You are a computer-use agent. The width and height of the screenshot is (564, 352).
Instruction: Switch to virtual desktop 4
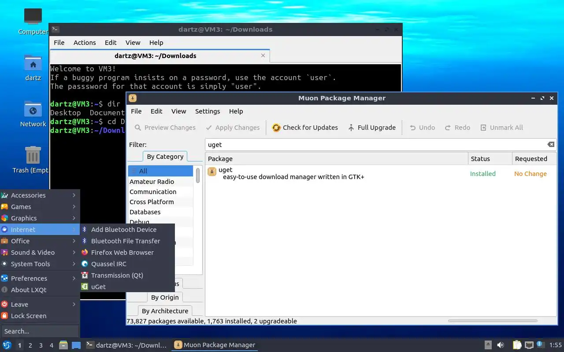[51, 345]
